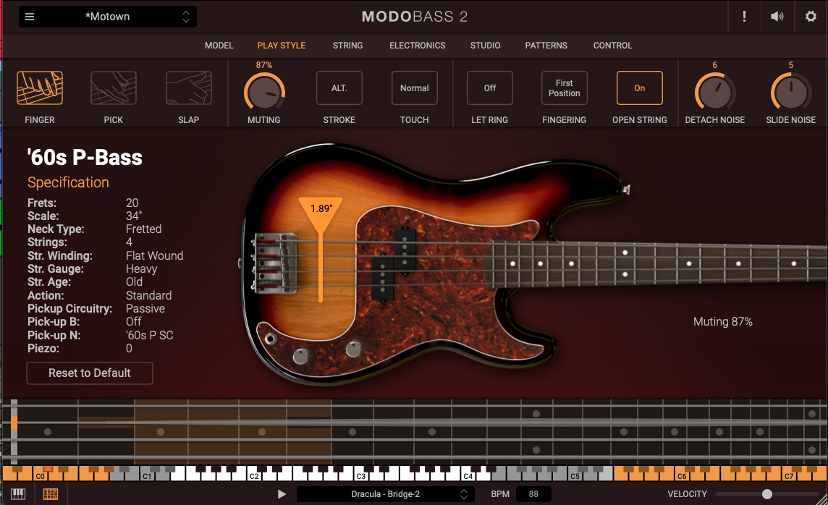Switch to the Patterns tab
The height and width of the screenshot is (505, 828).
[x=546, y=46]
